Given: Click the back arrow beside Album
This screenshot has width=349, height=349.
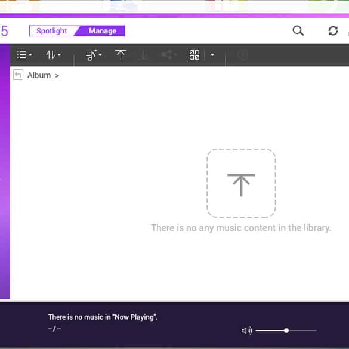Looking at the screenshot, I should click(x=18, y=75).
